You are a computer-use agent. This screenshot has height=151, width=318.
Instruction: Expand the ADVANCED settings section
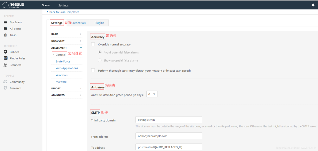point(67,95)
